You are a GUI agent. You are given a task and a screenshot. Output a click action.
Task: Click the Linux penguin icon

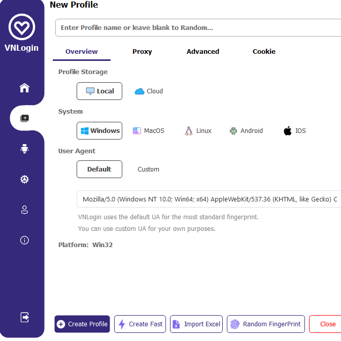(x=189, y=131)
